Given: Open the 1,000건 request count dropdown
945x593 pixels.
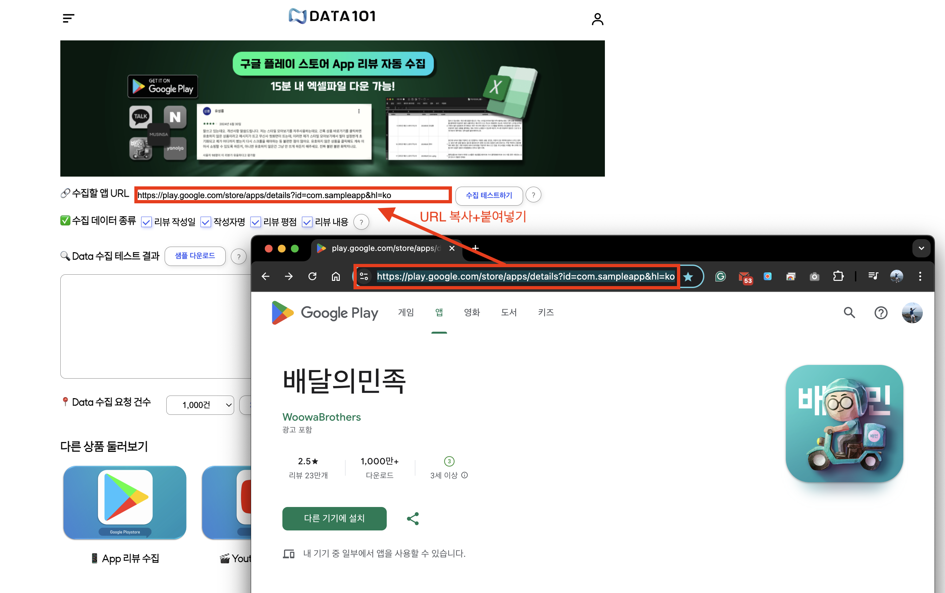Looking at the screenshot, I should click(200, 405).
